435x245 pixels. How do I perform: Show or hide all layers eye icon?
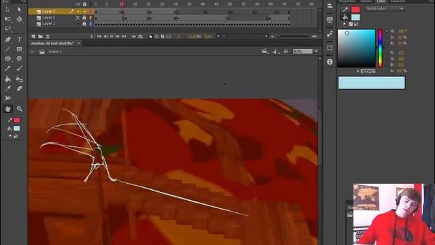(78, 4)
